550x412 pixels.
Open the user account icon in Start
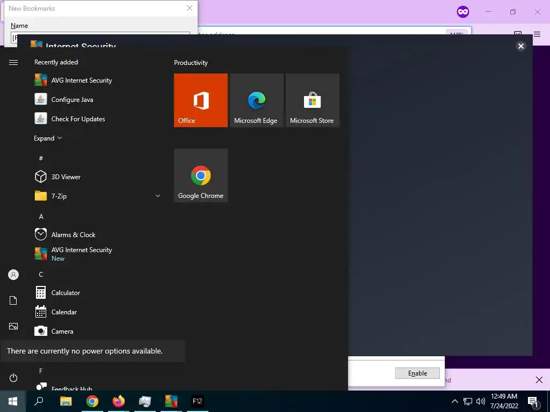click(13, 275)
